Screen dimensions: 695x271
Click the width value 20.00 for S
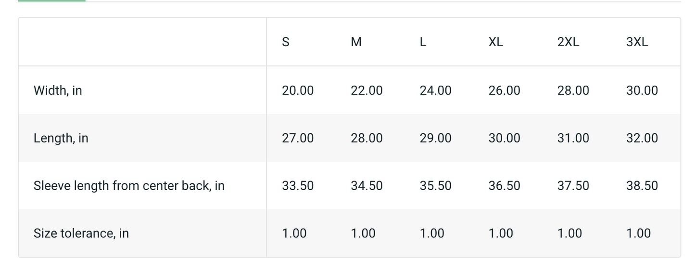(298, 90)
